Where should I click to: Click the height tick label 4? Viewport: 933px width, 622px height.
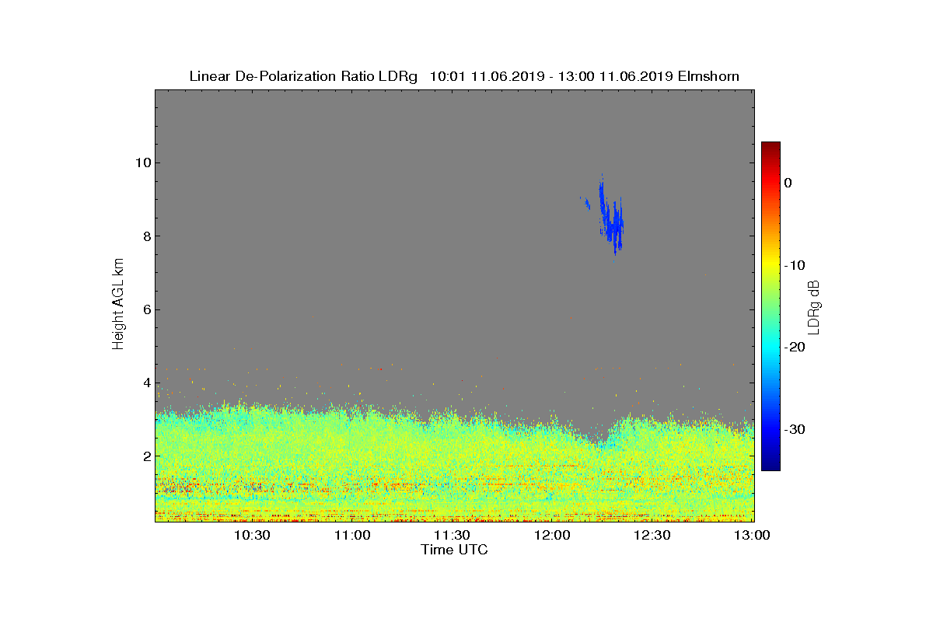[x=147, y=383]
